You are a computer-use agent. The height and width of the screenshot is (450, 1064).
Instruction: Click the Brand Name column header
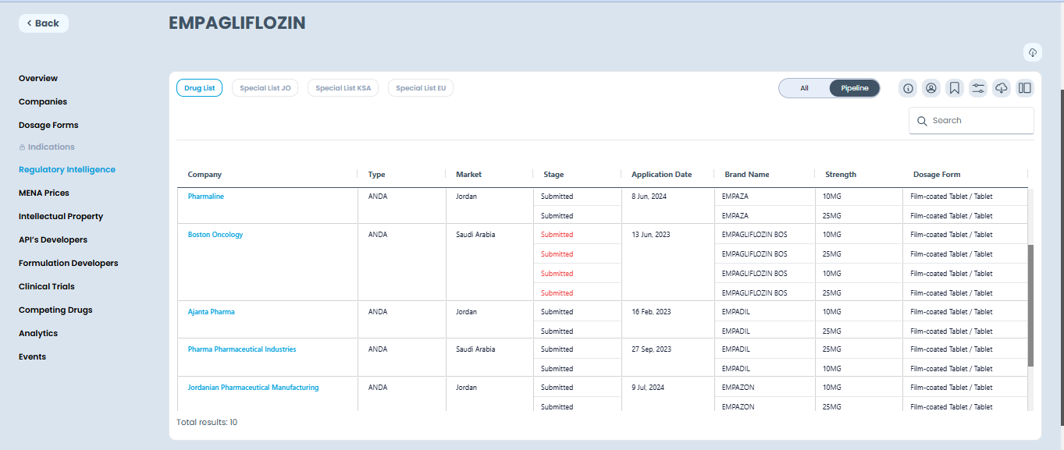pos(747,175)
